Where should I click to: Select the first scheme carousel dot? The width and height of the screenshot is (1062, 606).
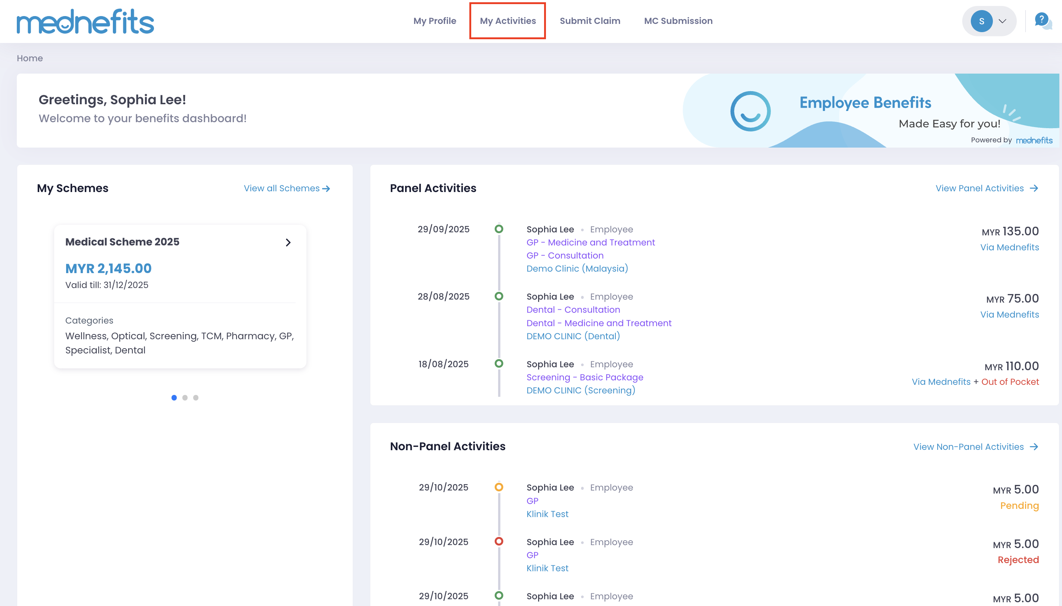coord(174,398)
